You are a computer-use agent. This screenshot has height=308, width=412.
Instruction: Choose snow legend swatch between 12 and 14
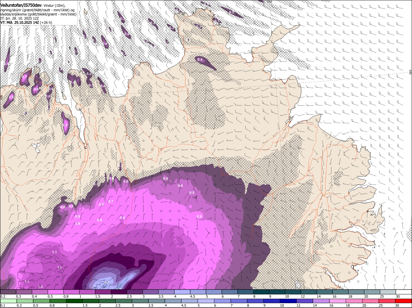[x=309, y=292]
